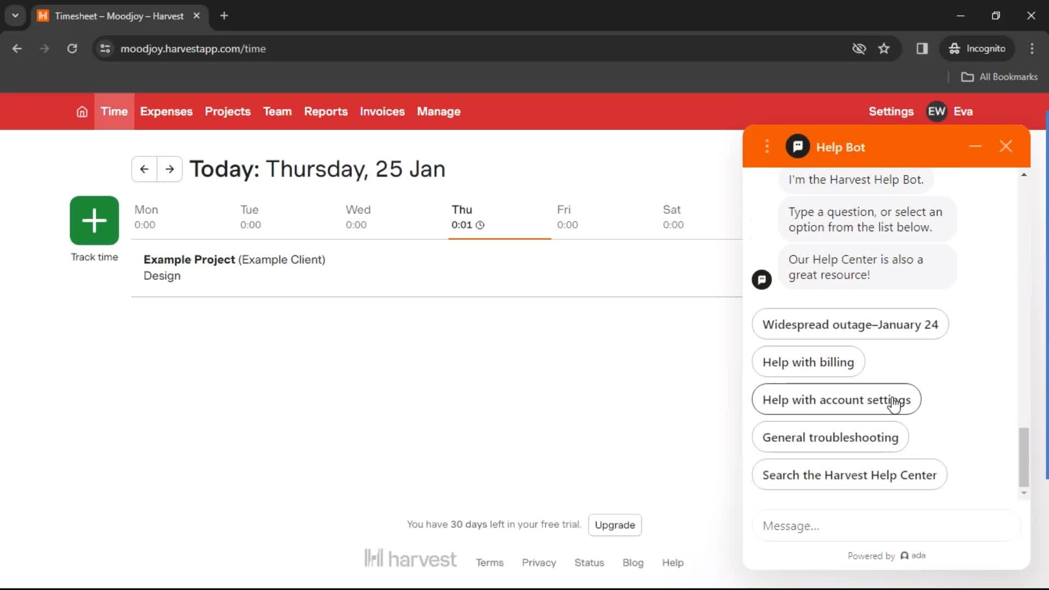The height and width of the screenshot is (590, 1049).
Task: Open the Expenses tab
Action: point(166,111)
